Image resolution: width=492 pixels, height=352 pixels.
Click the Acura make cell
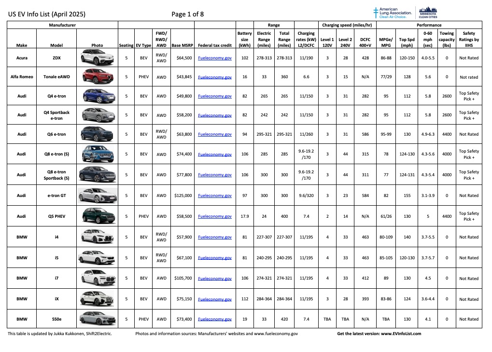pyautogui.click(x=22, y=58)
